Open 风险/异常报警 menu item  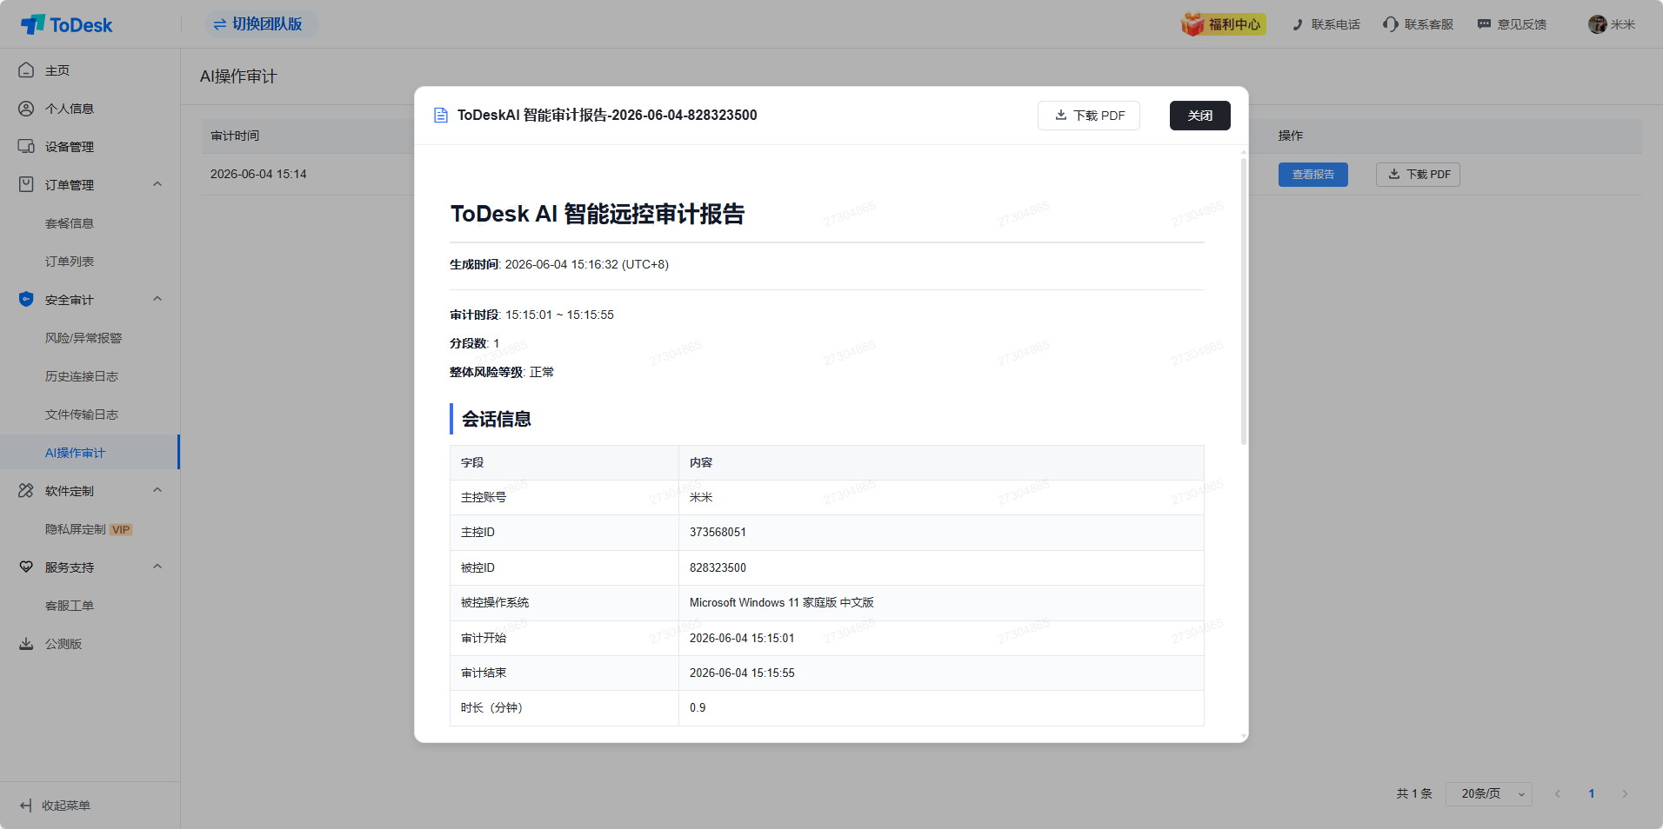coord(83,338)
